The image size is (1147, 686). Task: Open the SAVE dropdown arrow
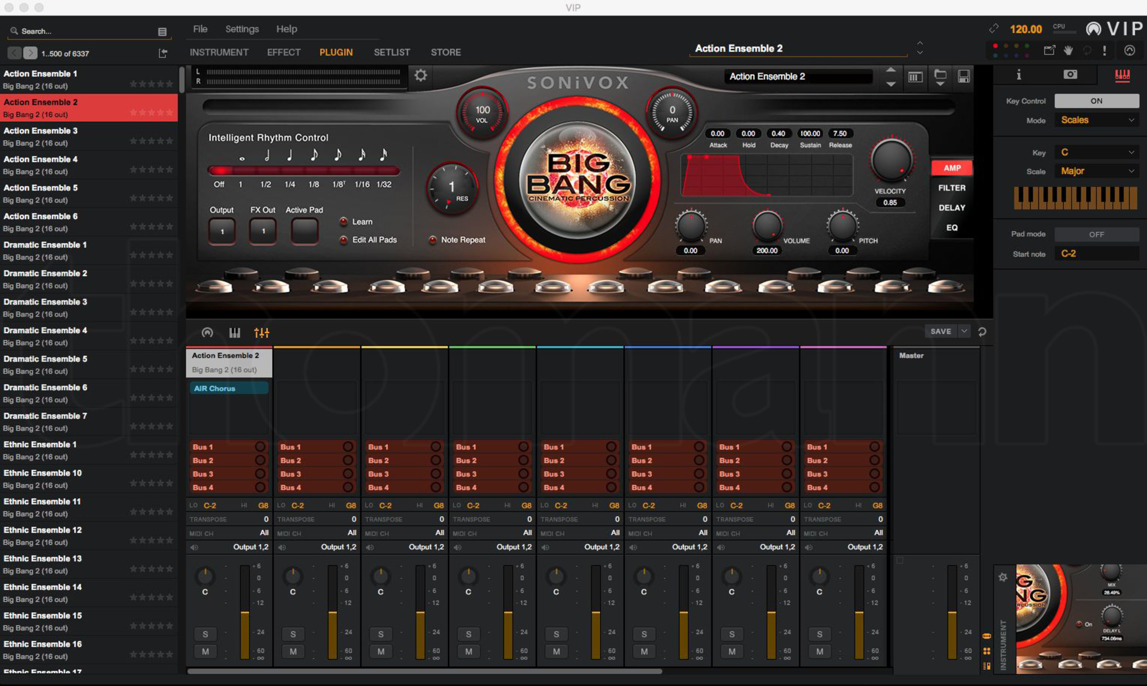[964, 331]
